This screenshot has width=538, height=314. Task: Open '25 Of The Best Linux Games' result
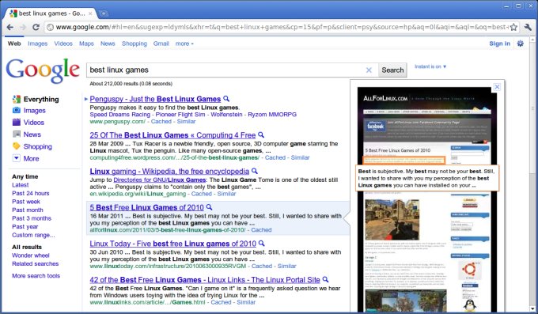(x=172, y=135)
